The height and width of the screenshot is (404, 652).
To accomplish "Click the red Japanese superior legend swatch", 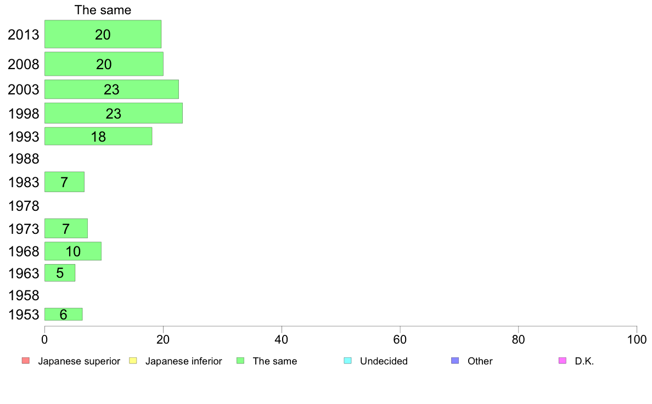I will (26, 361).
